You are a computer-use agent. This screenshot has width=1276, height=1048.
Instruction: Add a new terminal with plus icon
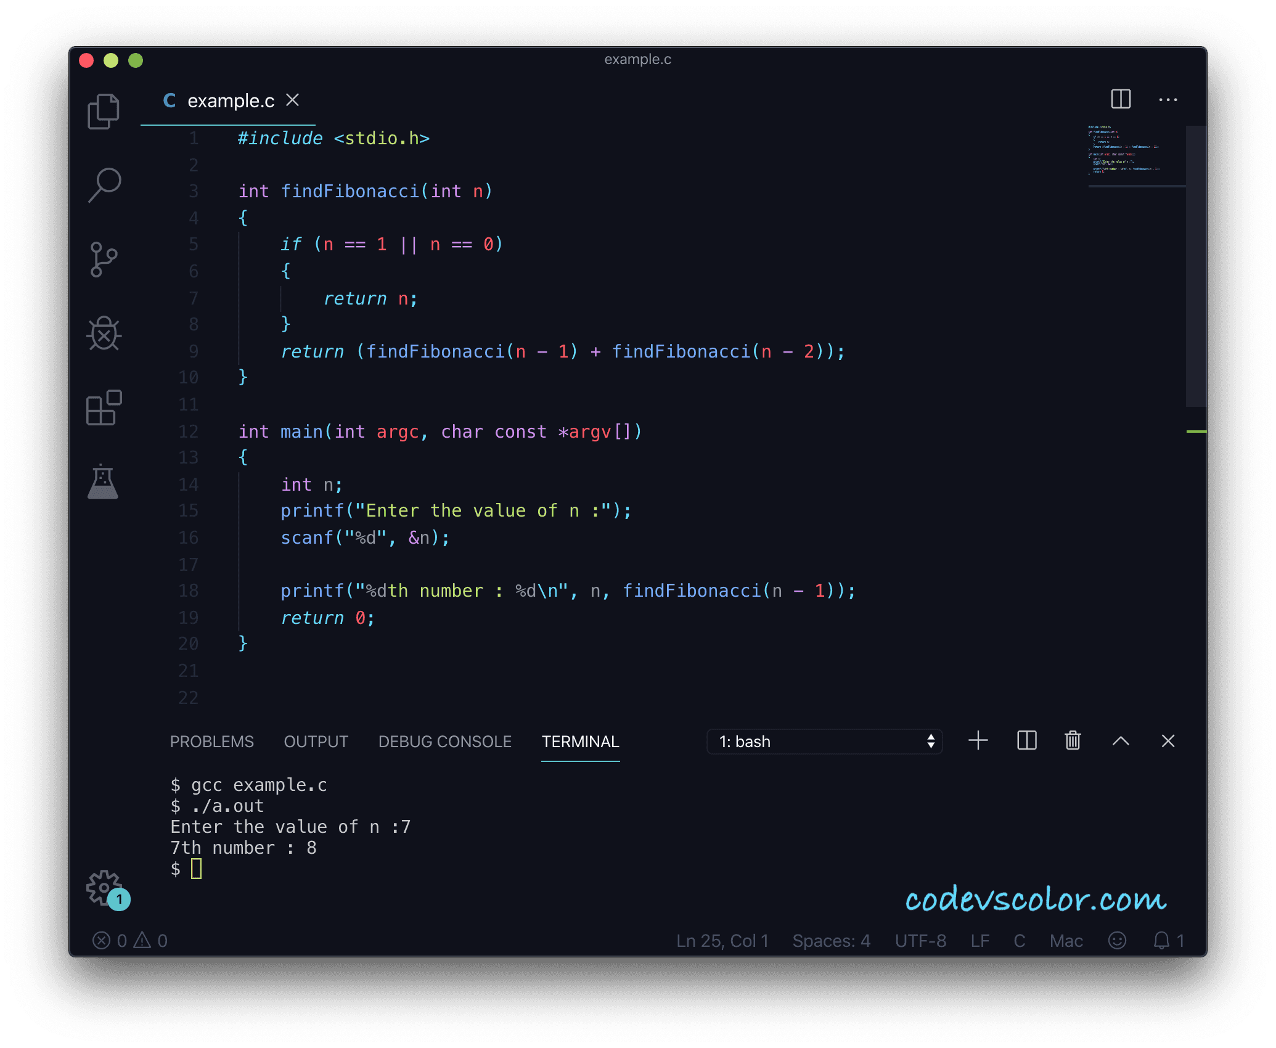click(x=978, y=740)
